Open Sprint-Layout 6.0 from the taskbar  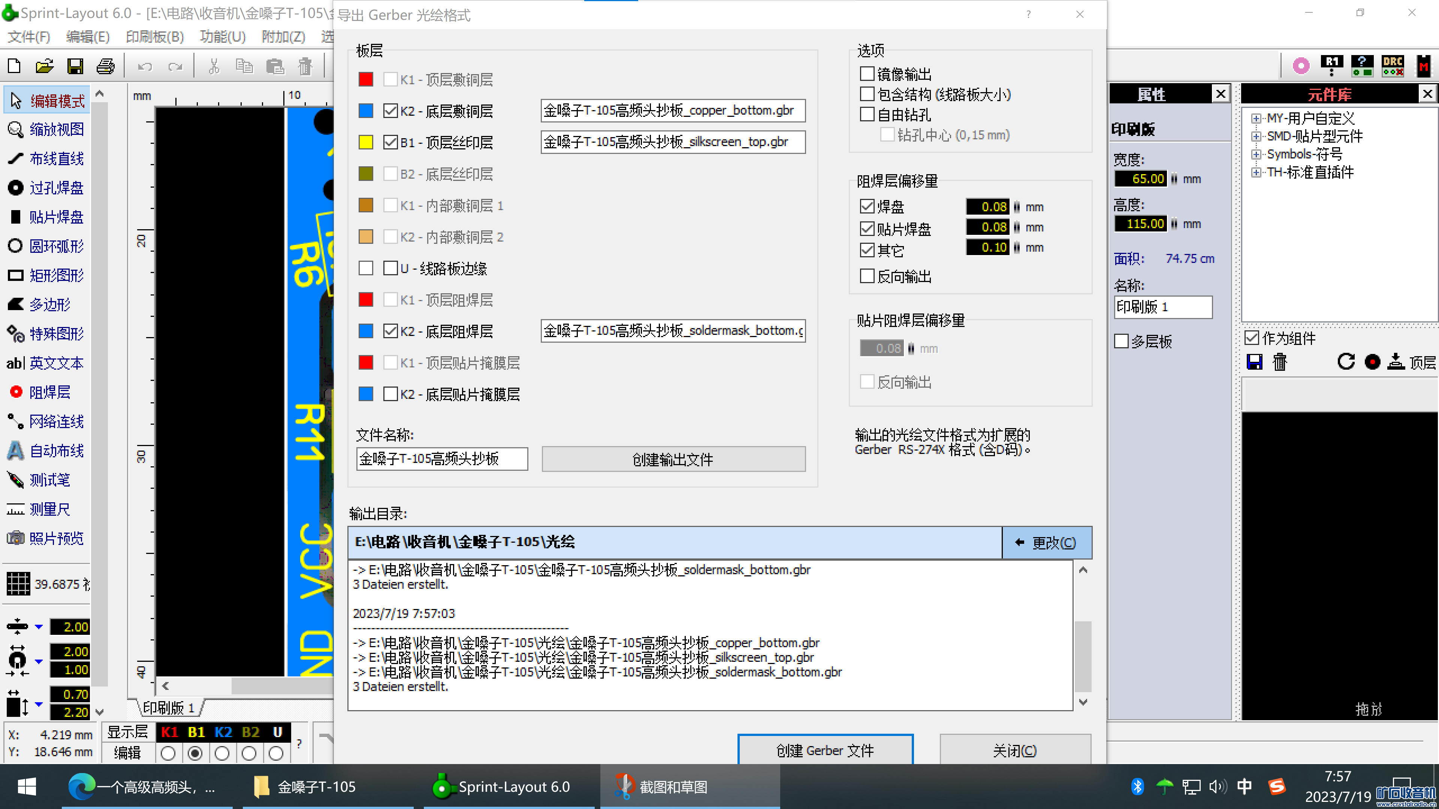[502, 787]
